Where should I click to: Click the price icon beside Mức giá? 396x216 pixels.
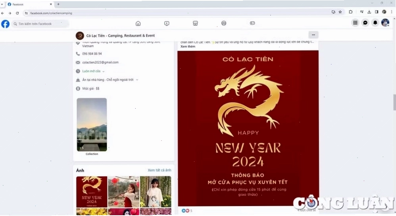(78, 88)
